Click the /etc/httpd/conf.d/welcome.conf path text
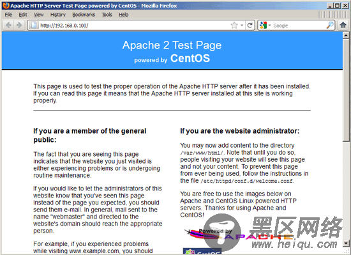This screenshot has width=351, height=255. coord(246,181)
